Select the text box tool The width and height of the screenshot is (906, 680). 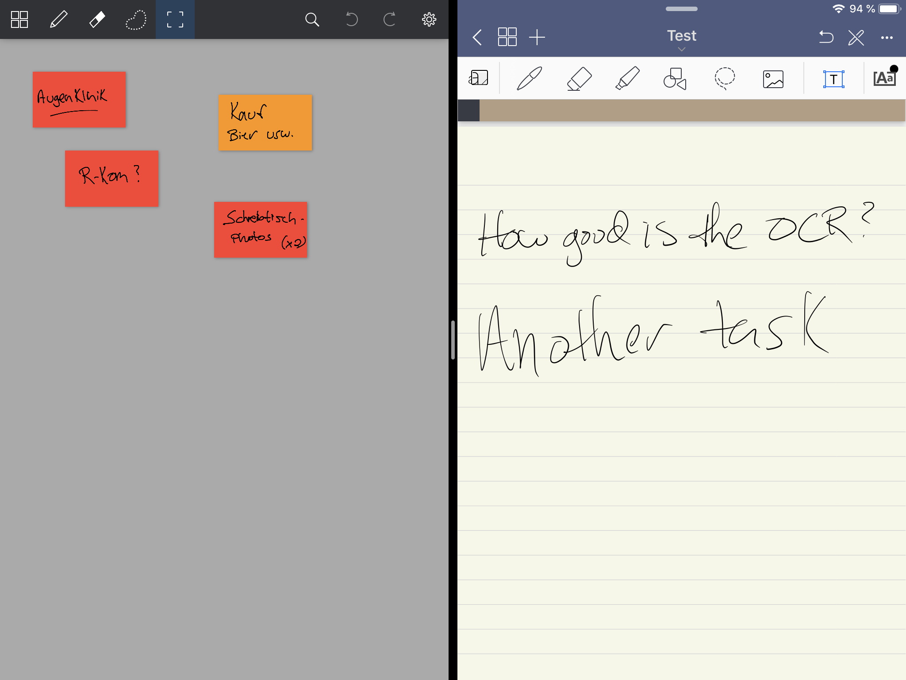[x=833, y=79]
